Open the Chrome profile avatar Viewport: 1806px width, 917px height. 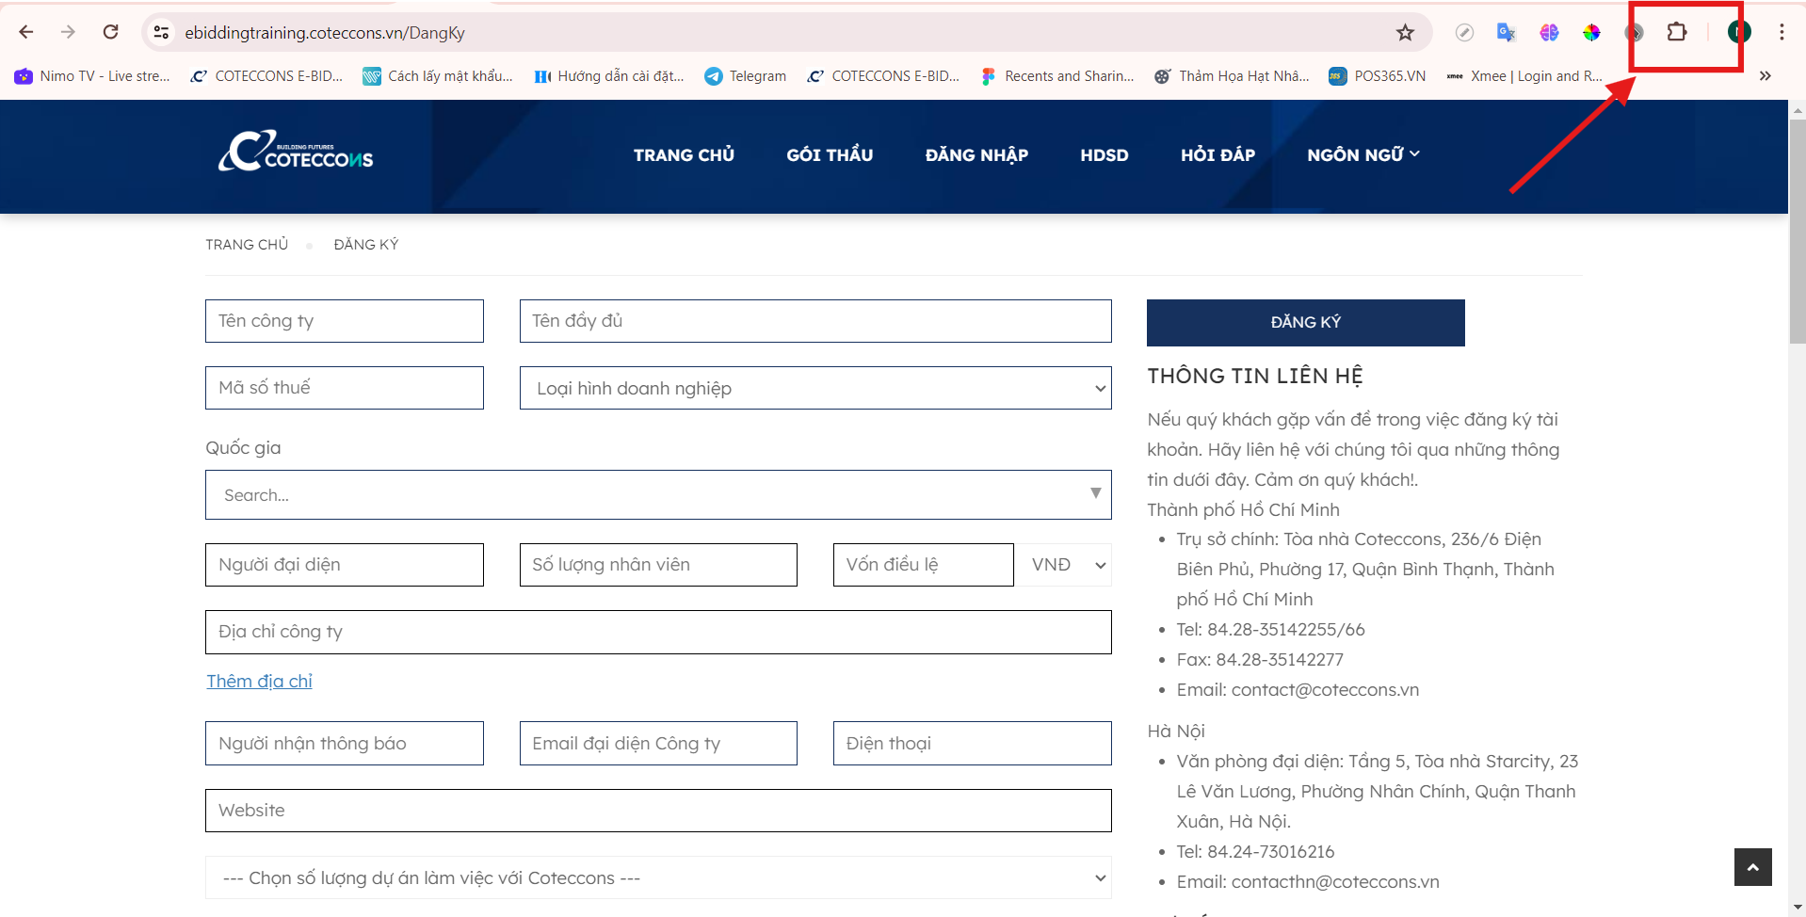pos(1739,32)
